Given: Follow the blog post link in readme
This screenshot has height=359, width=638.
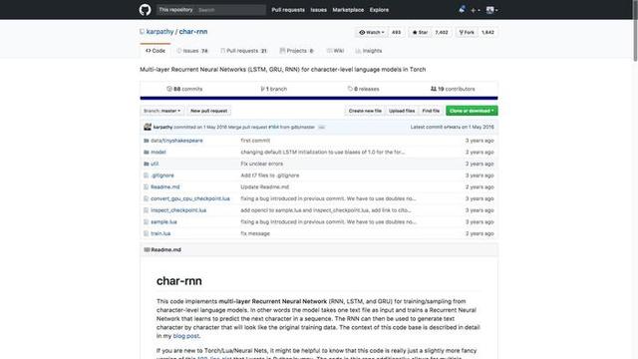Looking at the screenshot, I should click(186, 336).
